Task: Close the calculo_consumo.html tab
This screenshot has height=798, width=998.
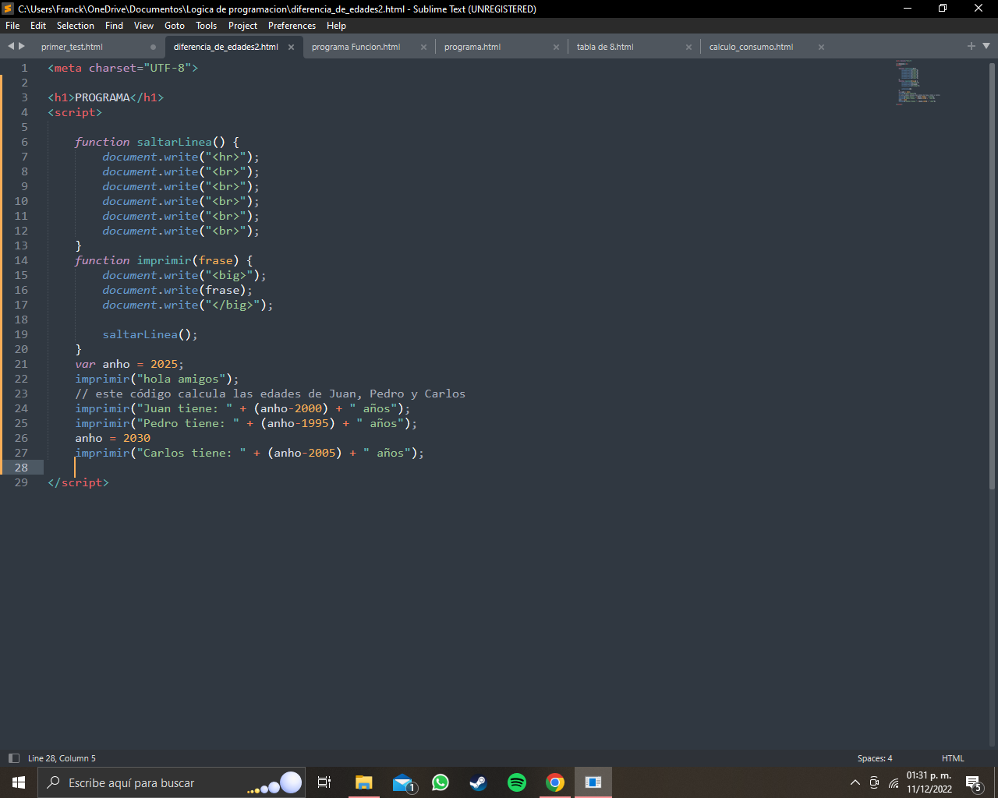Action: click(x=821, y=47)
